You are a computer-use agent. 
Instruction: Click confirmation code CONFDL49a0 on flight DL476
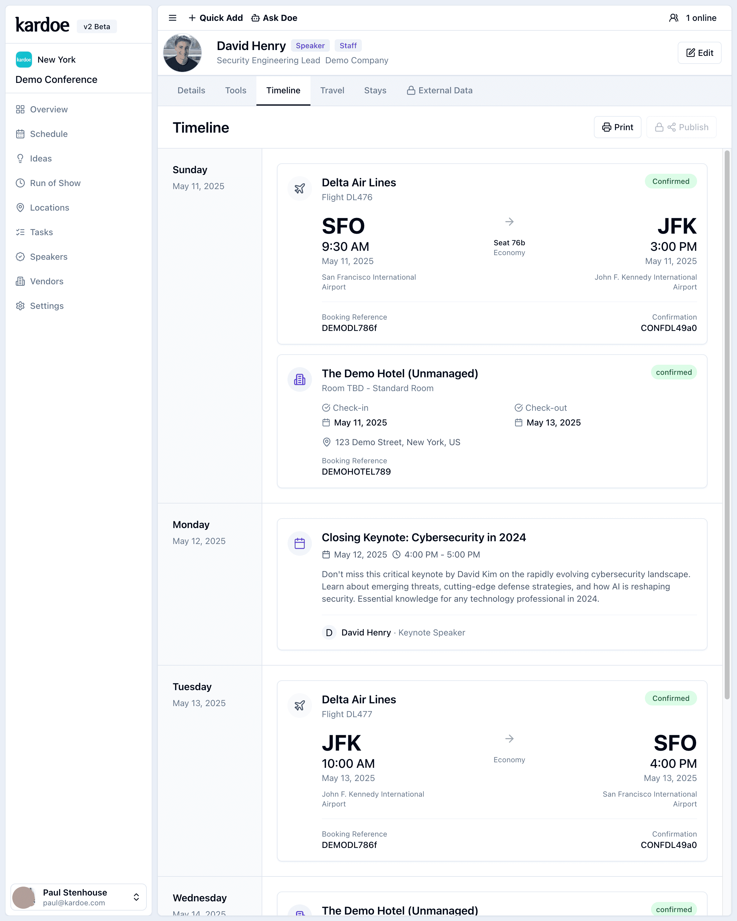pyautogui.click(x=669, y=328)
